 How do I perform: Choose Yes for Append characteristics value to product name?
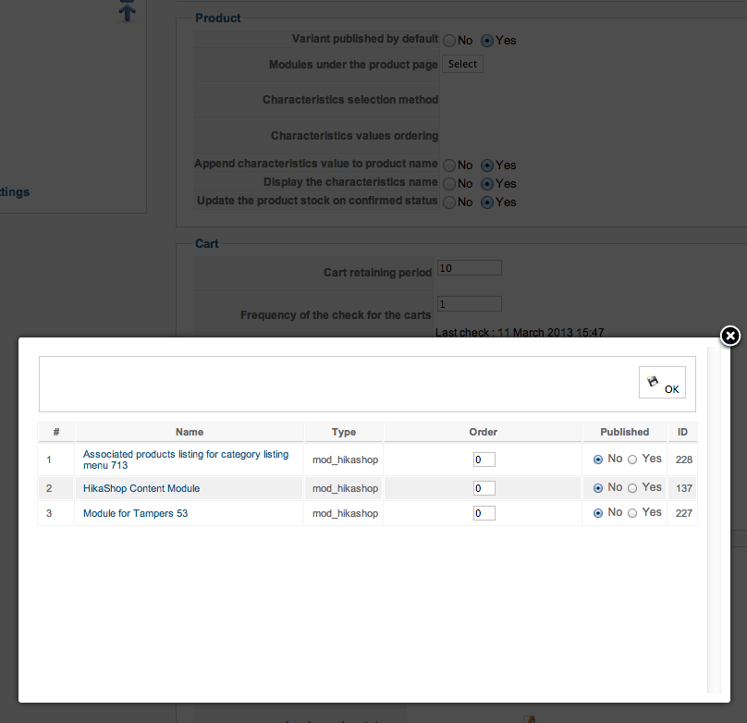click(x=487, y=165)
